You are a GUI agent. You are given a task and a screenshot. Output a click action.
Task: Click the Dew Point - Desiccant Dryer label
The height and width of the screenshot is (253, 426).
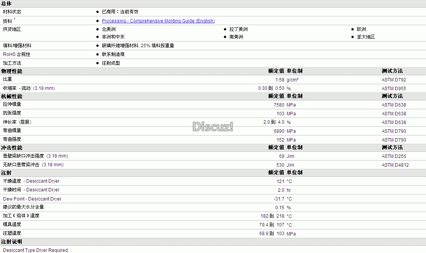(x=32, y=199)
